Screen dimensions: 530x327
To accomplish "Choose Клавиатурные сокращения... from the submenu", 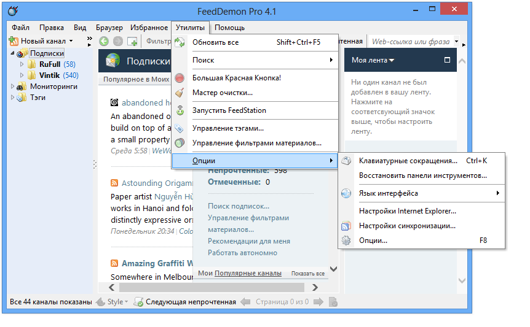I will click(422, 161).
